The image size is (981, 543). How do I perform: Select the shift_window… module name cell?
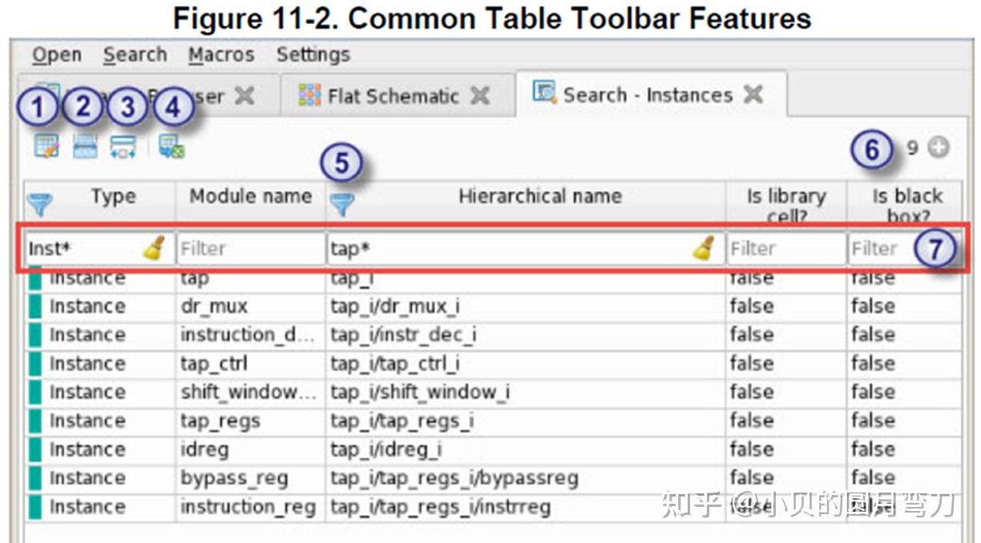[x=249, y=392]
